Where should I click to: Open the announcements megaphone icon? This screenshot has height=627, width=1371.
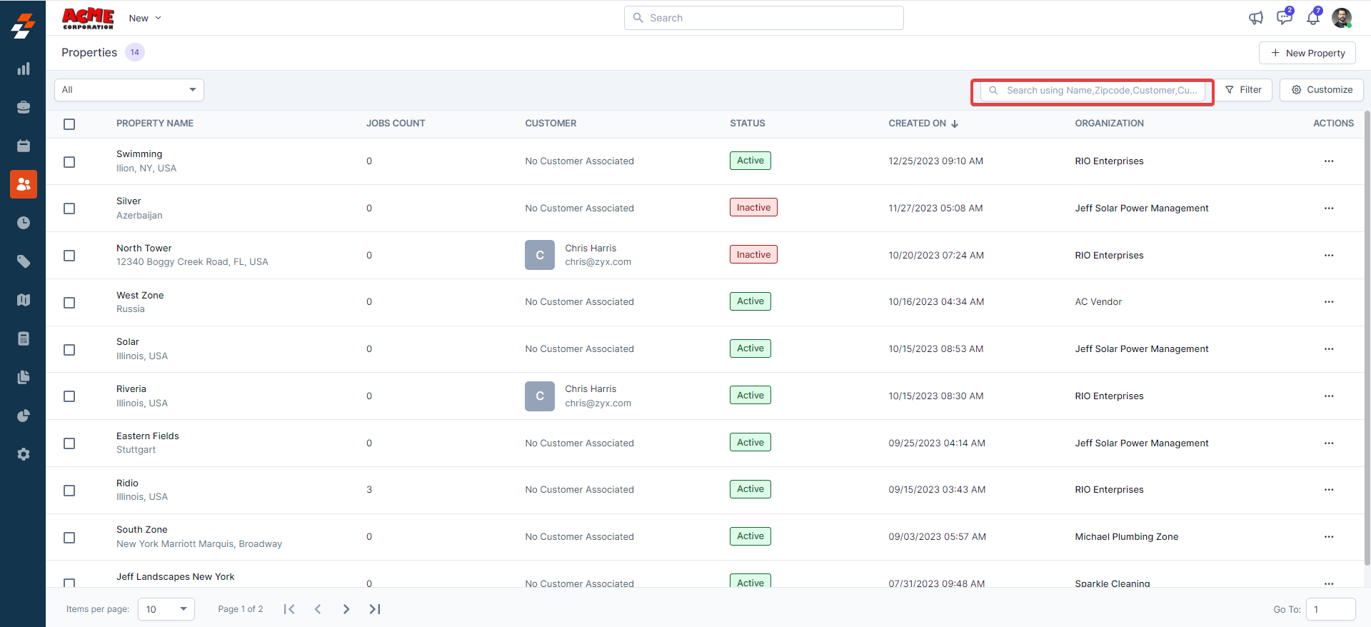click(1255, 18)
